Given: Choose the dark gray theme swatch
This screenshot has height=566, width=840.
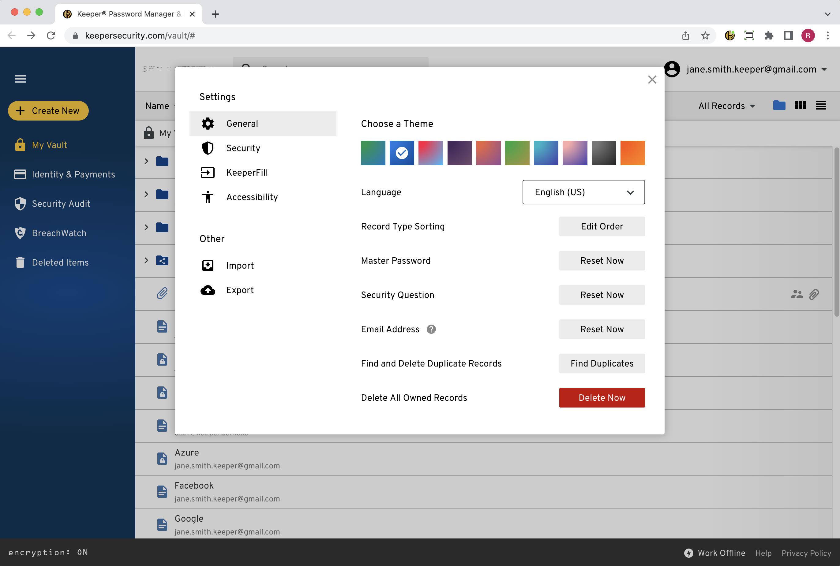Looking at the screenshot, I should [x=604, y=153].
